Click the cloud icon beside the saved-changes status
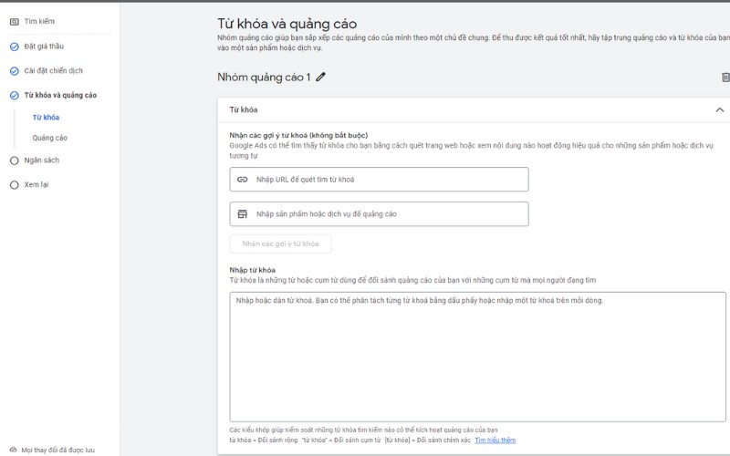The height and width of the screenshot is (456, 730). click(13, 450)
